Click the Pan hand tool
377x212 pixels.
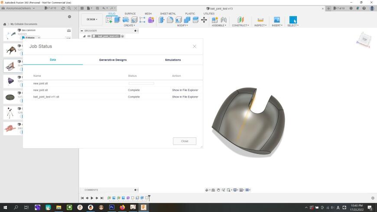[218, 190]
